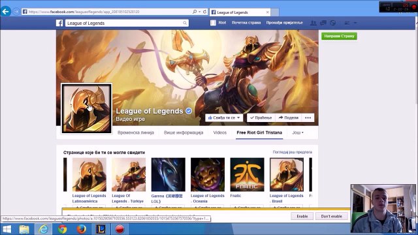Expand the Још more tabs dropdown
418x235 pixels.
(298, 133)
